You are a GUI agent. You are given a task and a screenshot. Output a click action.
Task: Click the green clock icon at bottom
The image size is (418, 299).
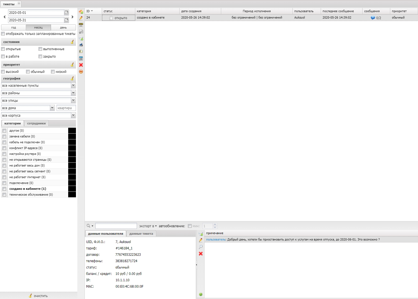[x=201, y=294]
